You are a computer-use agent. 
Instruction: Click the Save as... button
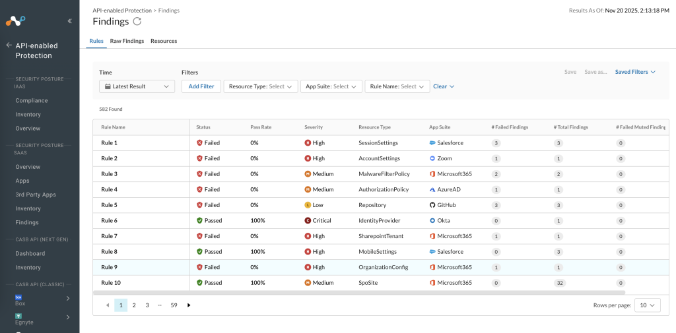tap(596, 72)
